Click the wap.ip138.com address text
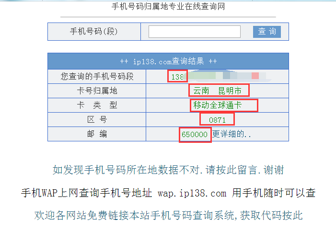This screenshot has height=231, width=336. tap(192, 193)
